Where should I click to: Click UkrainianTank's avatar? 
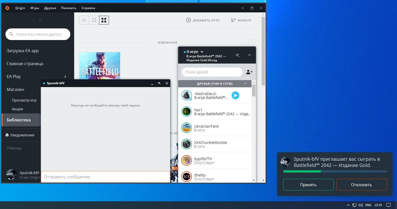click(186, 128)
